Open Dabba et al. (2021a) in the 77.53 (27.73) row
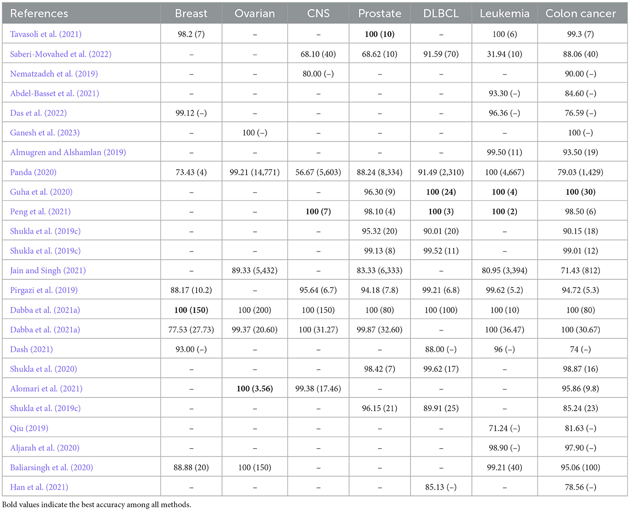630x511 pixels. (45, 330)
